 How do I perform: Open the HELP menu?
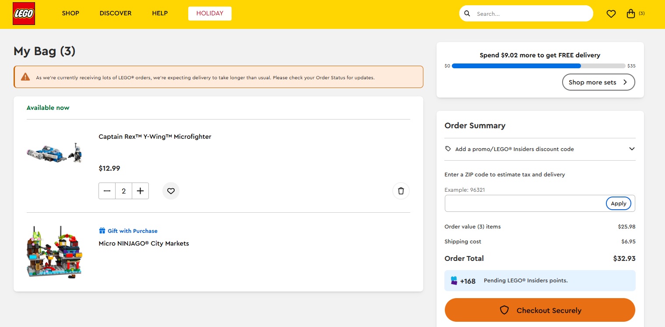click(160, 13)
